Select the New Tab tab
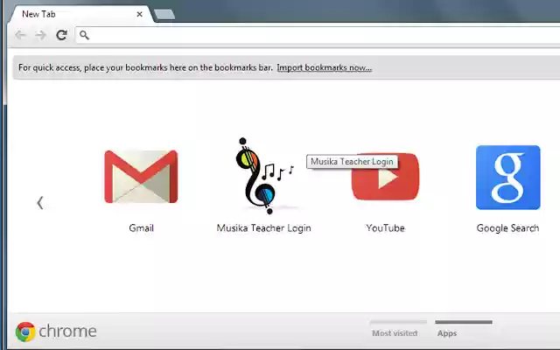Image resolution: width=560 pixels, height=350 pixels. [81, 14]
